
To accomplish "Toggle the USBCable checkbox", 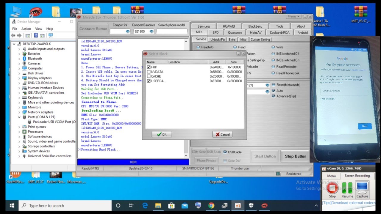I will click(225, 152).
